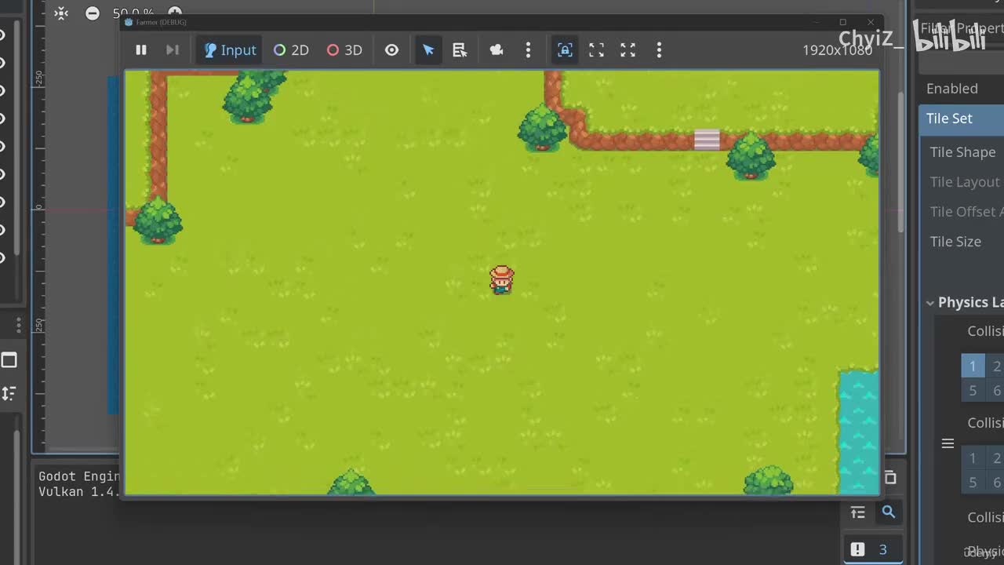Toggle bit 5 of Collision Mask

tap(973, 483)
